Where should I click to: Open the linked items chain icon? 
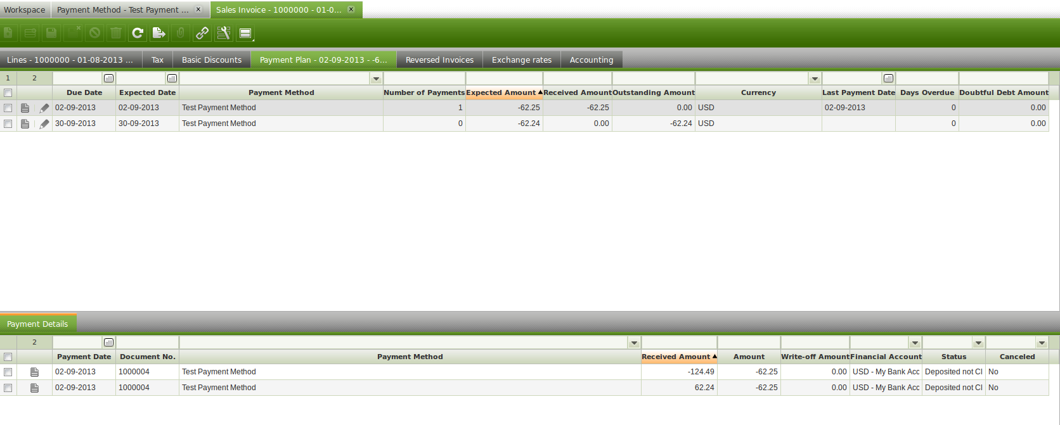click(x=202, y=33)
